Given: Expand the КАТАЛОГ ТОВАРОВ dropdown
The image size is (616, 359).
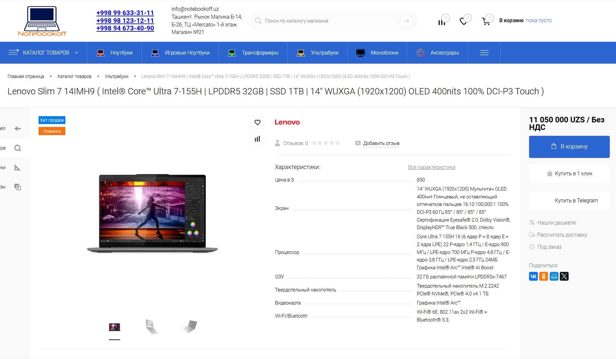Looking at the screenshot, I should [x=43, y=53].
